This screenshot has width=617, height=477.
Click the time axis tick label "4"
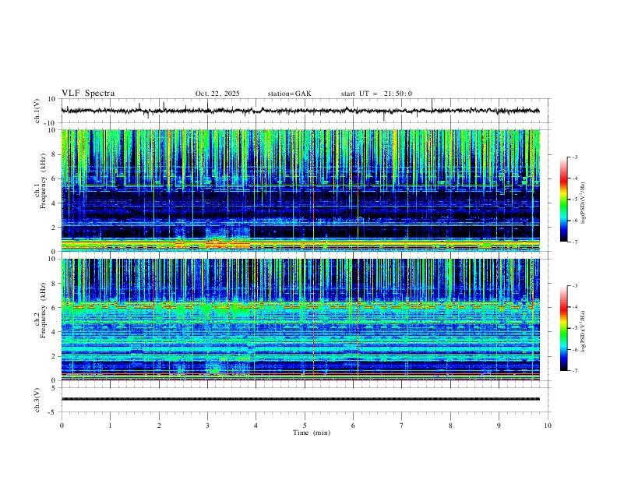[256, 426]
